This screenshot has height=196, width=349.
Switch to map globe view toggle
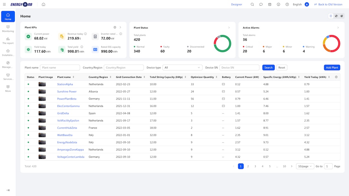[336, 16]
